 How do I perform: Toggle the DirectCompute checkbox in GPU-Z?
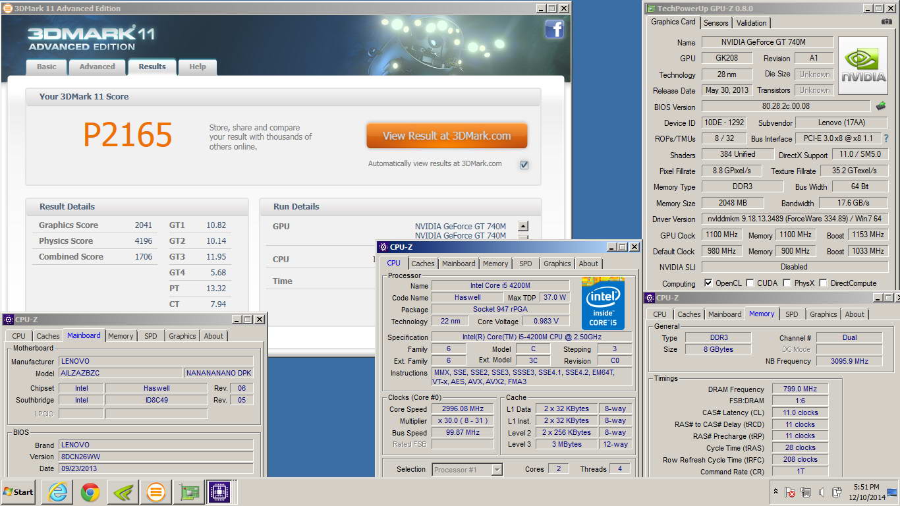click(823, 283)
